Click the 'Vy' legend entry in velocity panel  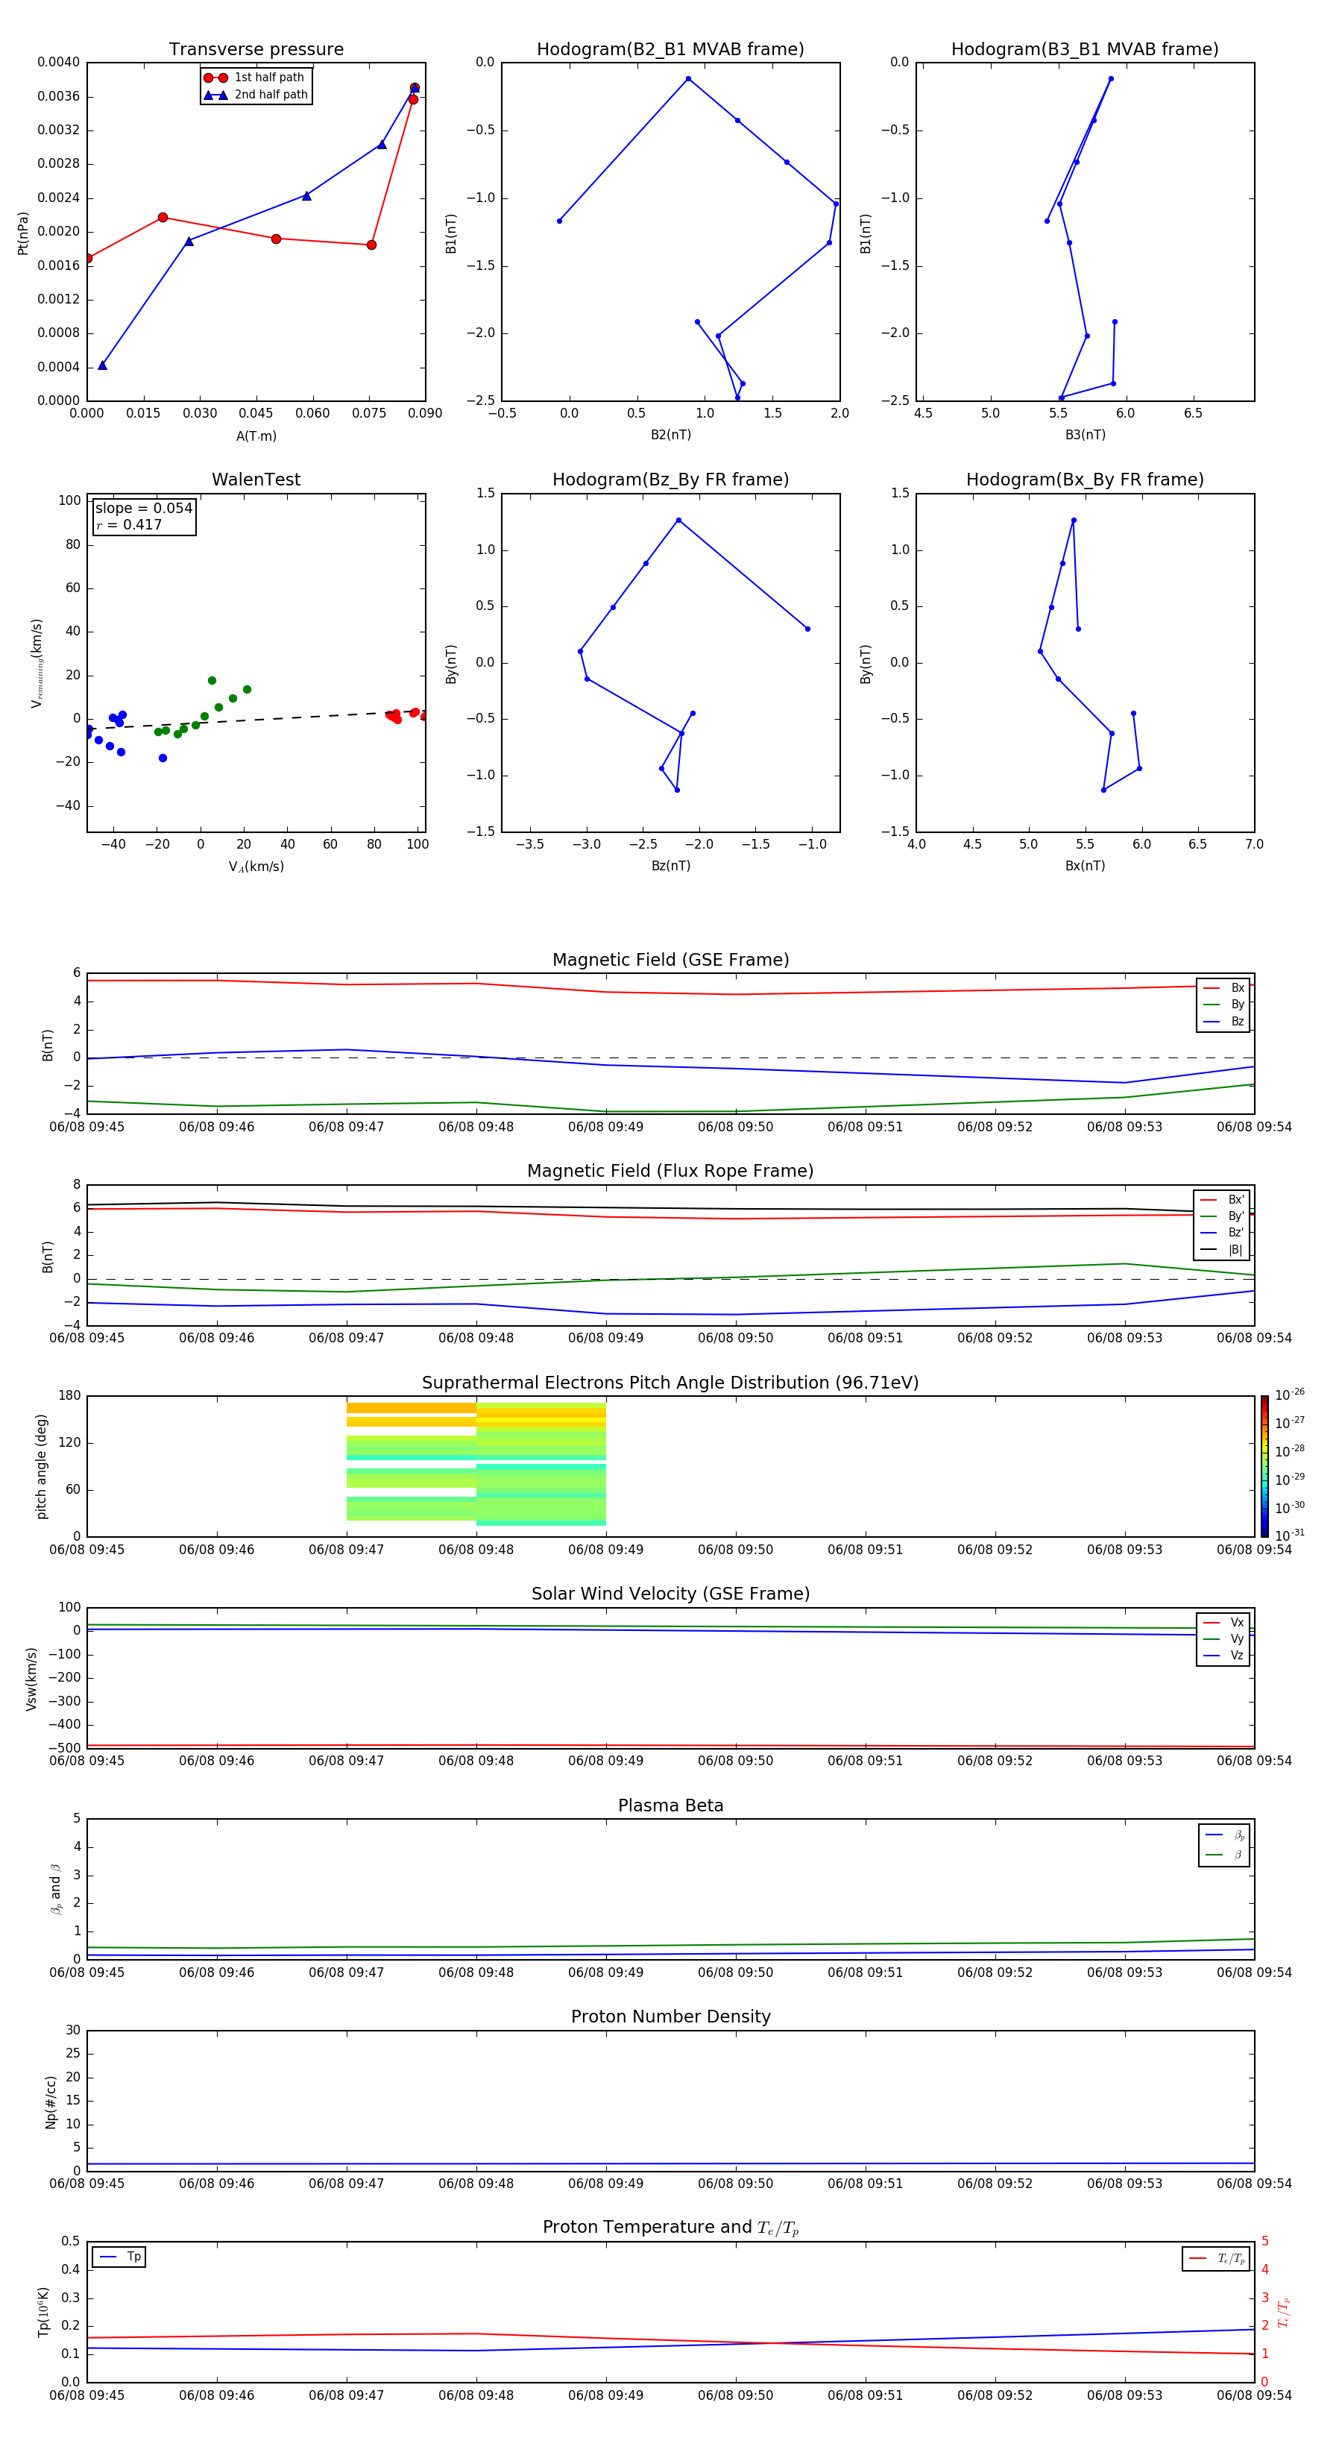[x=1223, y=1639]
